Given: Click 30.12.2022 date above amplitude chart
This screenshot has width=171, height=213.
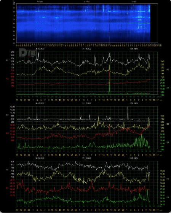Looking at the screenshot, I should [40, 49].
